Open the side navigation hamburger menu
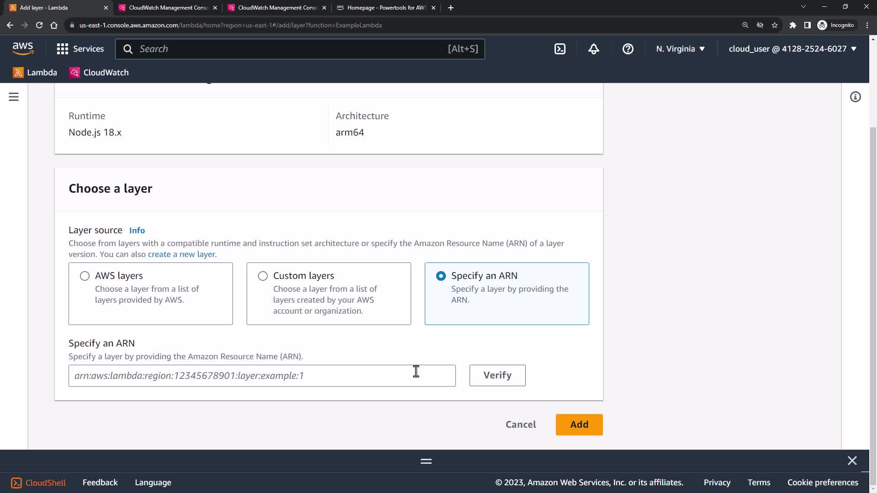The width and height of the screenshot is (877, 493). [14, 97]
